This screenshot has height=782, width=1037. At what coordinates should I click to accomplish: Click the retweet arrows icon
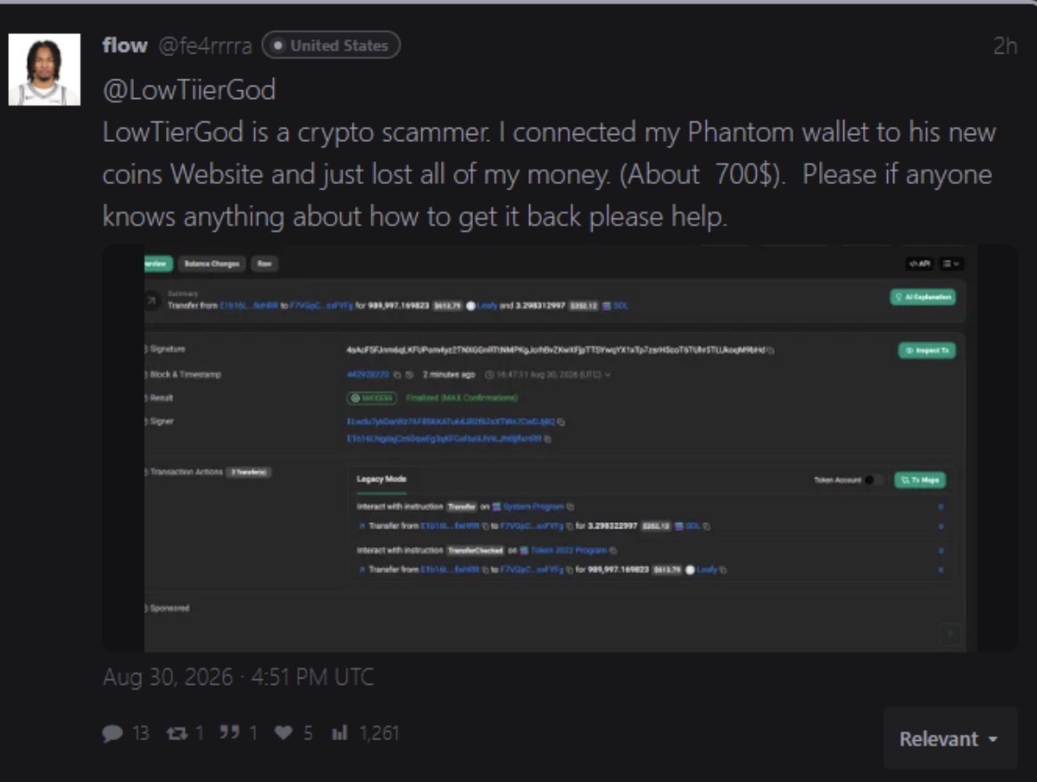(177, 733)
